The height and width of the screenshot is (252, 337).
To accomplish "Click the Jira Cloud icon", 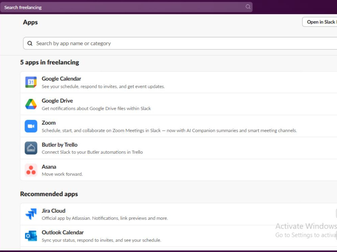I will (x=31, y=214).
